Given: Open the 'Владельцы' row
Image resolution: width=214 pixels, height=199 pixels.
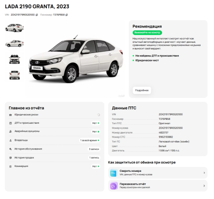Looking at the screenshot, I should [x=55, y=140].
